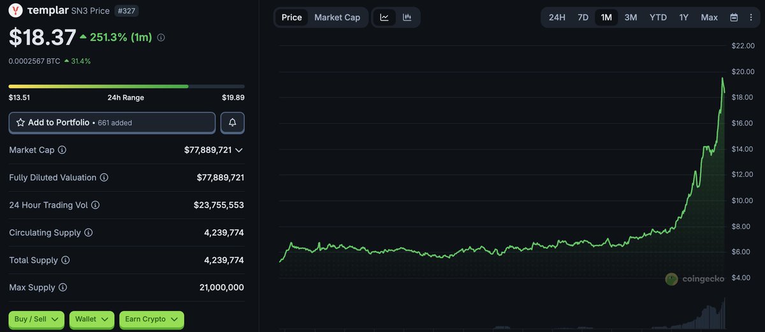Click the Templar logo icon

click(15, 10)
